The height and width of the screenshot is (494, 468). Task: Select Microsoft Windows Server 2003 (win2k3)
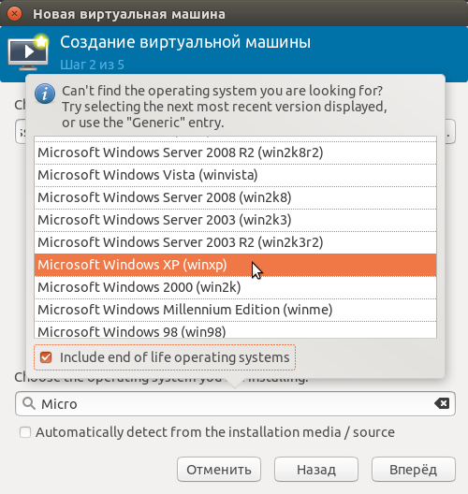click(236, 220)
